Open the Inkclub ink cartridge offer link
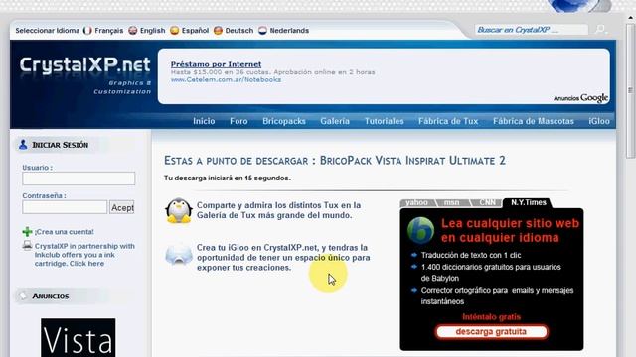636x357 pixels. (84, 255)
